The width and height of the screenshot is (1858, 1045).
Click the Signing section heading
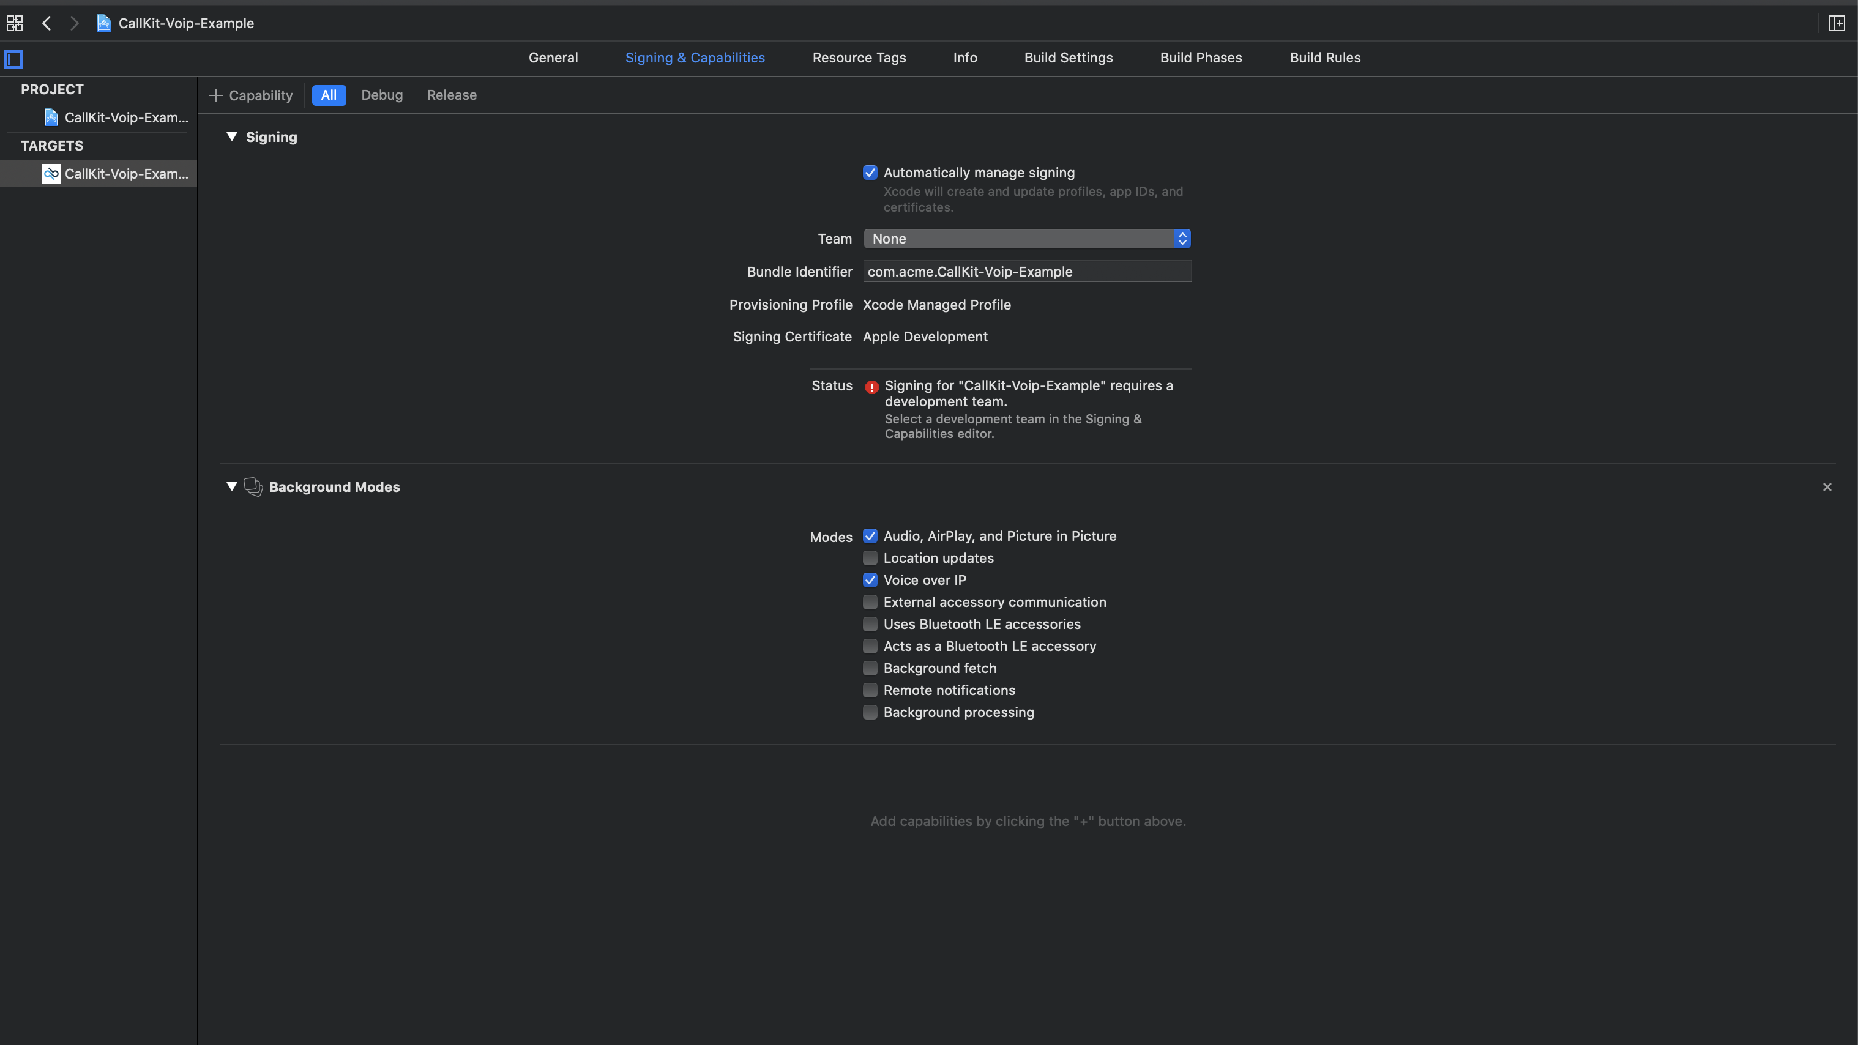click(x=271, y=137)
